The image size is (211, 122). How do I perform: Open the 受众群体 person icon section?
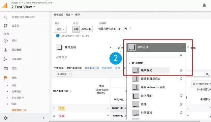(x=6, y=50)
